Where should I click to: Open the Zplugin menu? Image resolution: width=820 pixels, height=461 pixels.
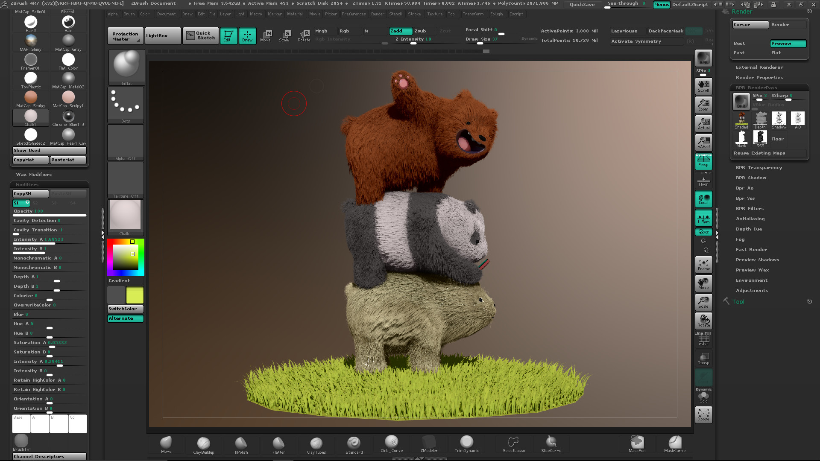(497, 14)
